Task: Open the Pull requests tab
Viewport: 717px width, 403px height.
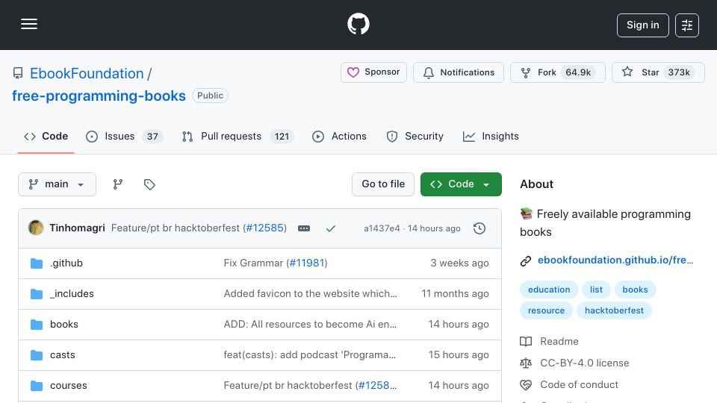Action: (238, 136)
